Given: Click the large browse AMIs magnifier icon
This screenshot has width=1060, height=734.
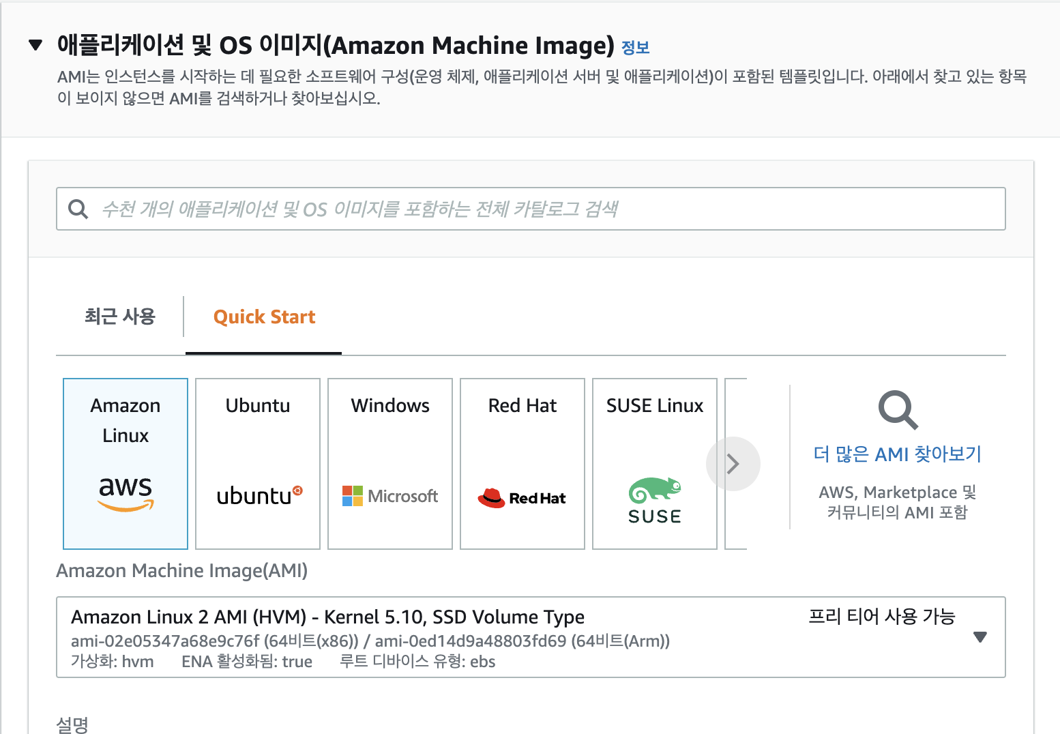Looking at the screenshot, I should pos(898,410).
